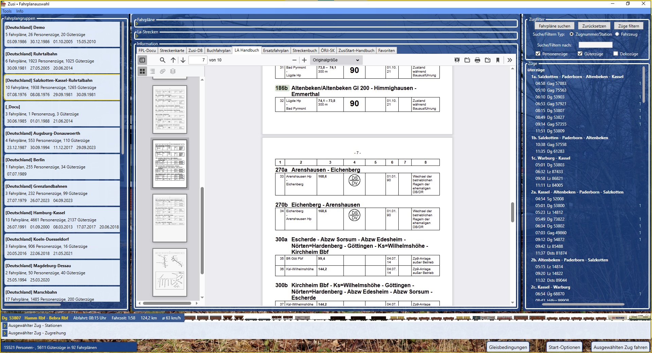Click the Ausgewählten Zug fahren button

(620, 347)
